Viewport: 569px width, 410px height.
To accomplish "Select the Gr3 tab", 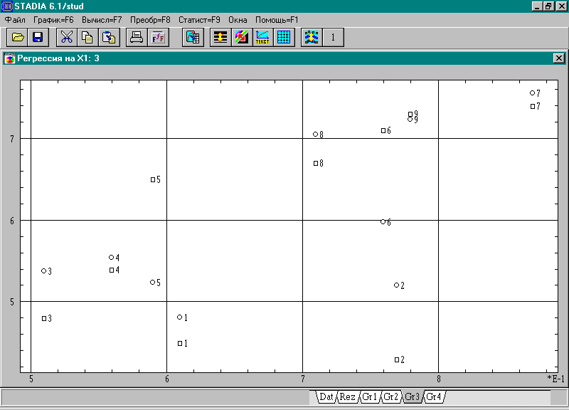I will click(412, 397).
